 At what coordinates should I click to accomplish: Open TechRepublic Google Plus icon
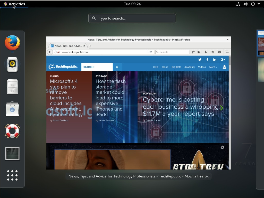(x=223, y=59)
